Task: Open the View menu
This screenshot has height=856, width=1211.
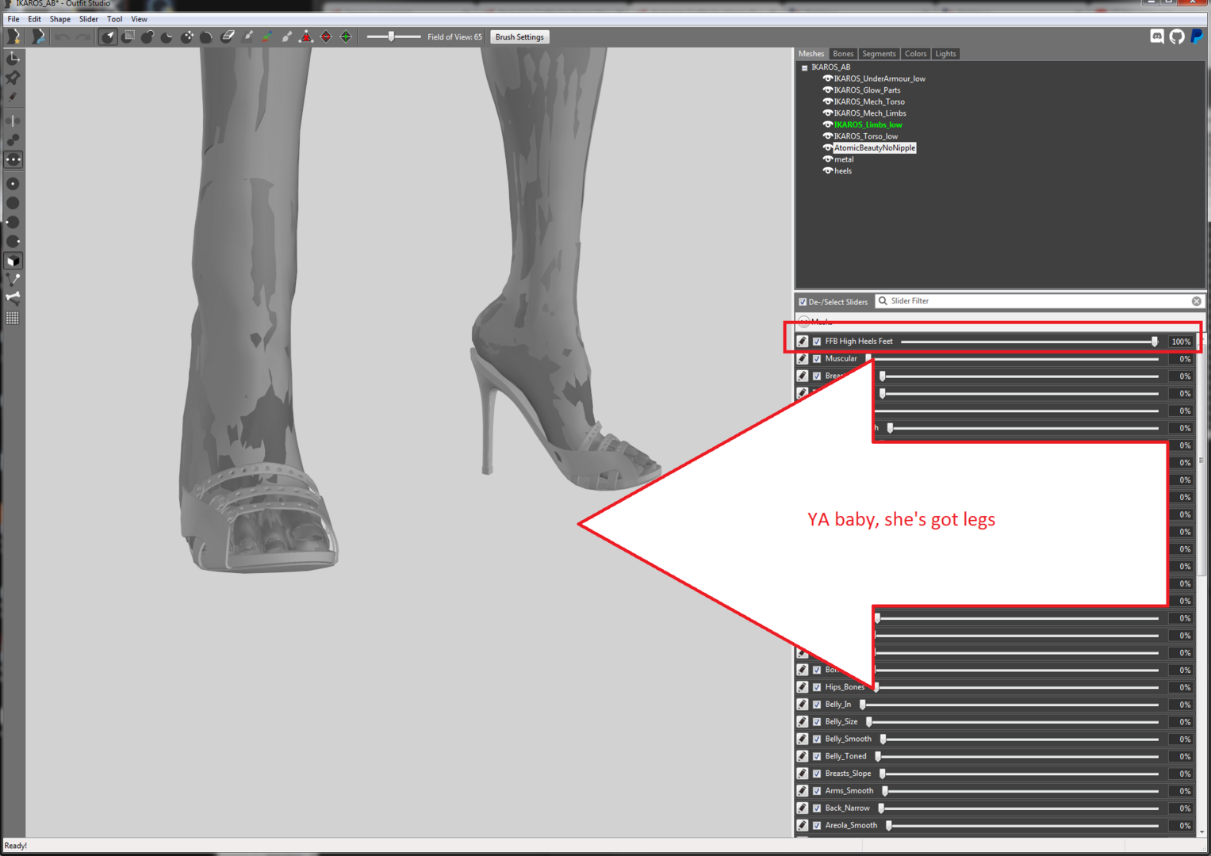Action: pyautogui.click(x=139, y=19)
